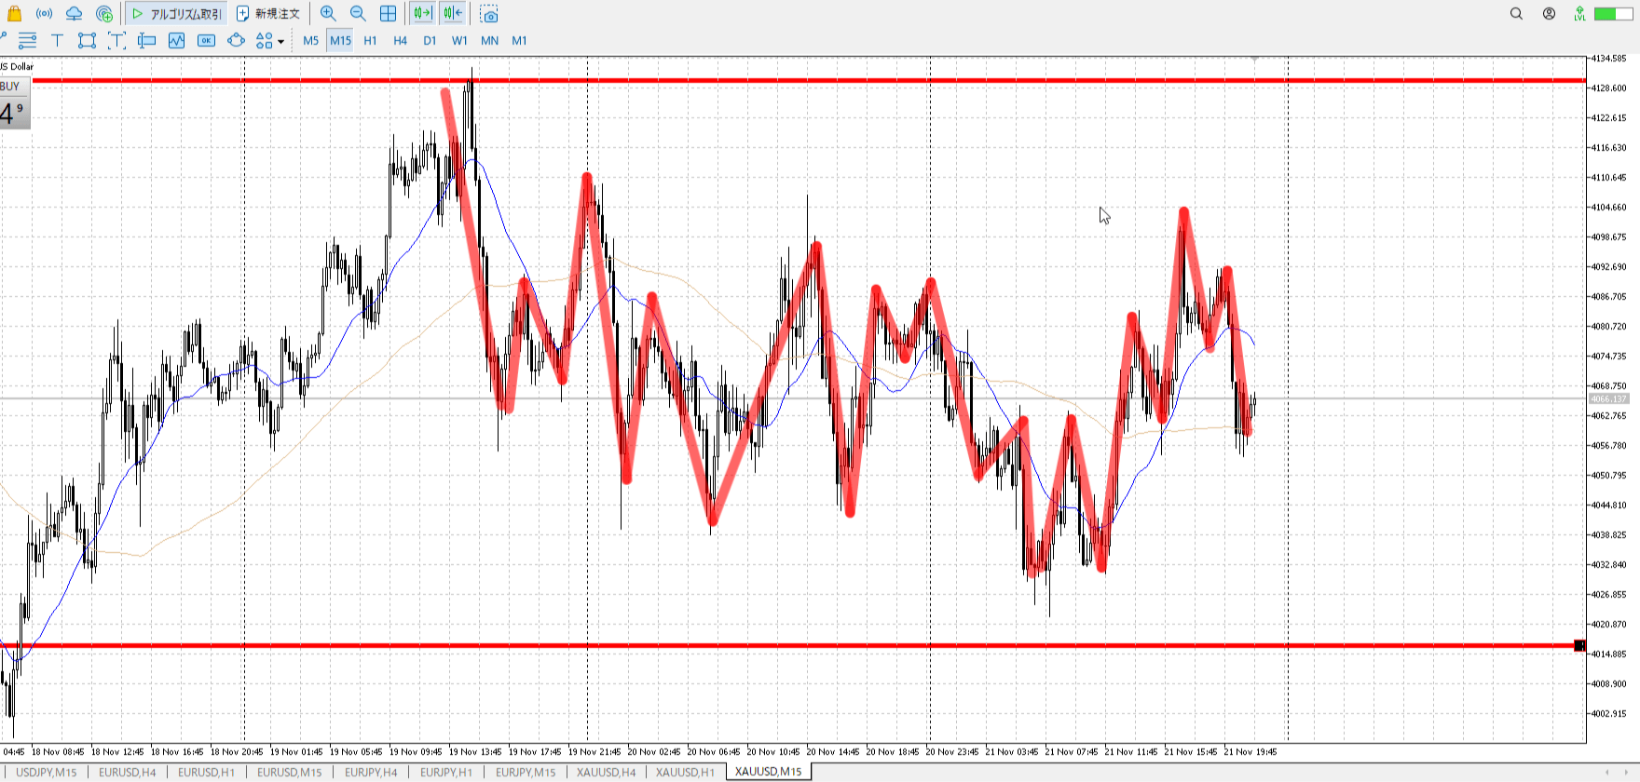Switch to the H4 timeframe

coord(400,40)
